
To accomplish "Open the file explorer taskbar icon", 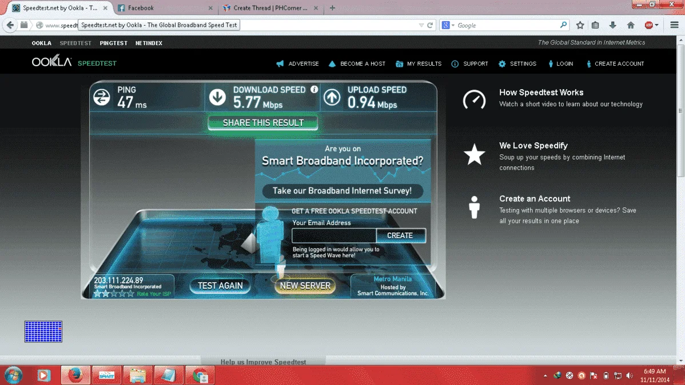I will pos(138,375).
